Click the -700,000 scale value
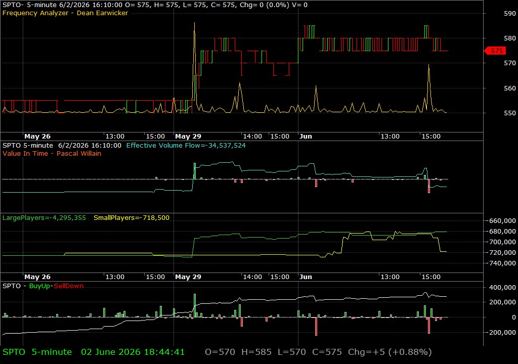Viewport: 518px width, 364px height. (501, 242)
